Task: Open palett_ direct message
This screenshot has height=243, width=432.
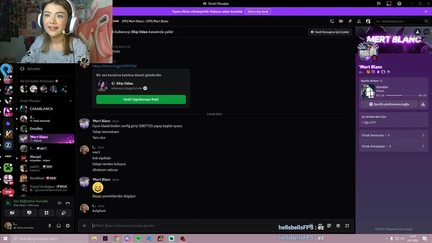Action: click(x=46, y=168)
